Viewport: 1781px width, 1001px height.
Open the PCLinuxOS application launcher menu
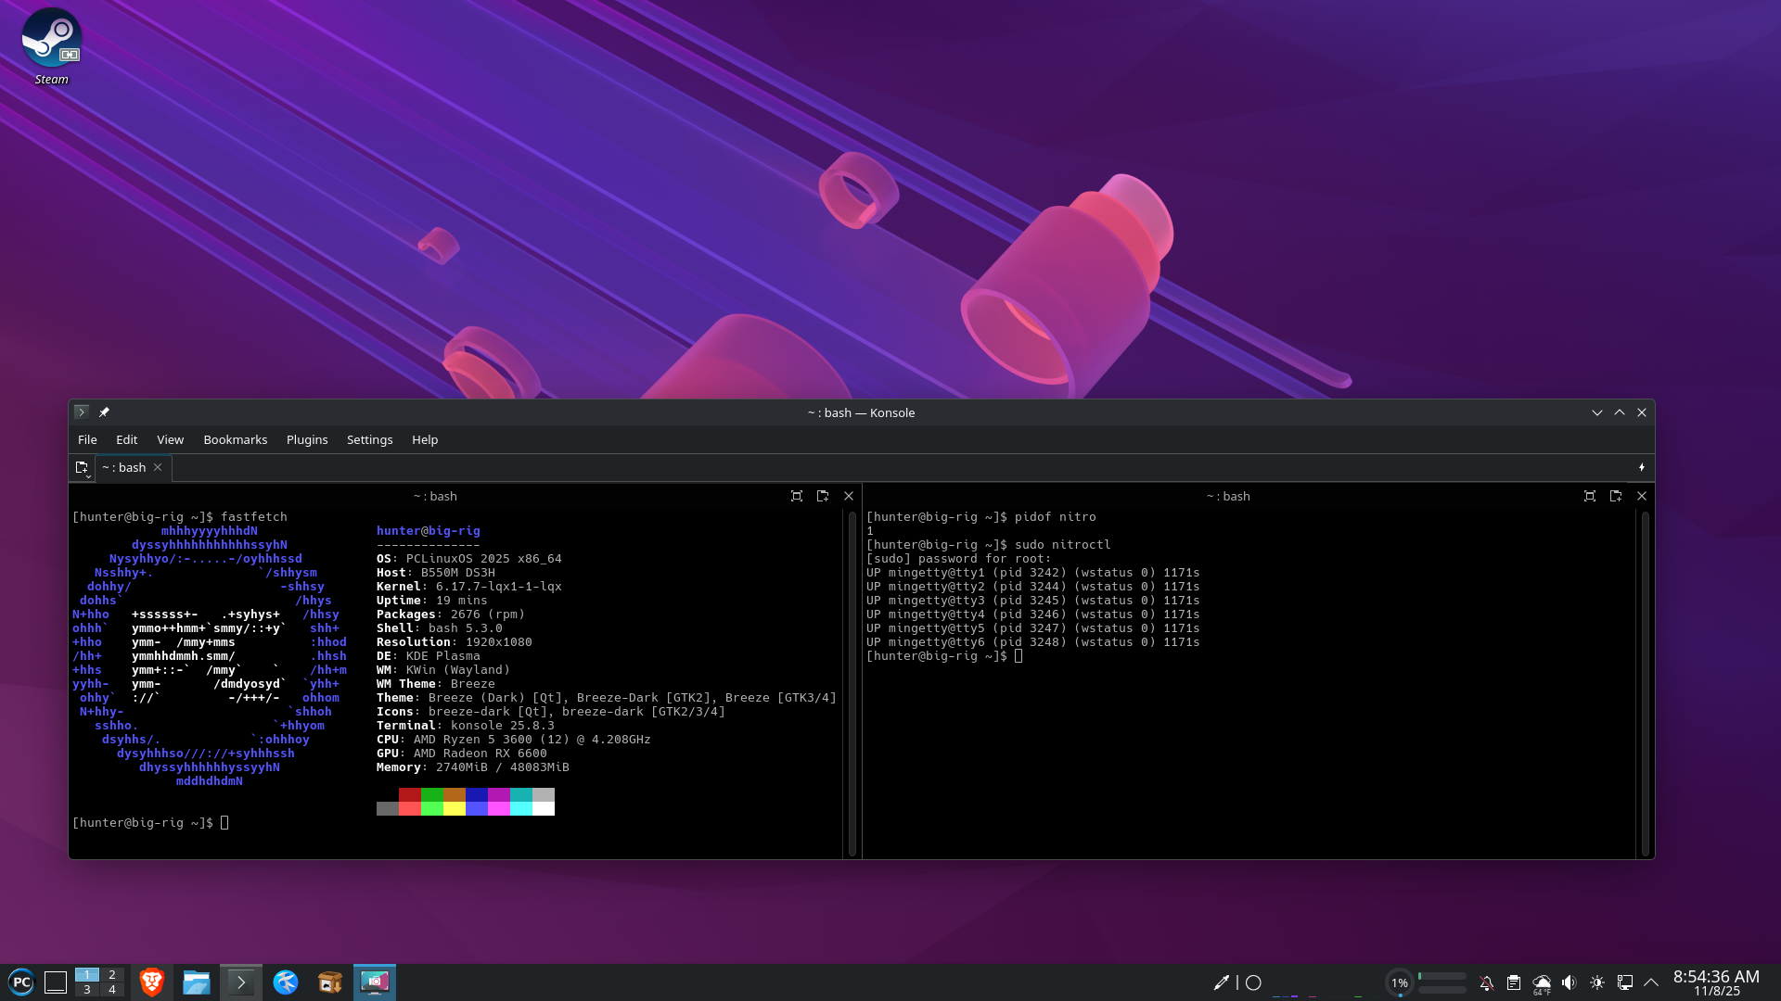point(21,982)
